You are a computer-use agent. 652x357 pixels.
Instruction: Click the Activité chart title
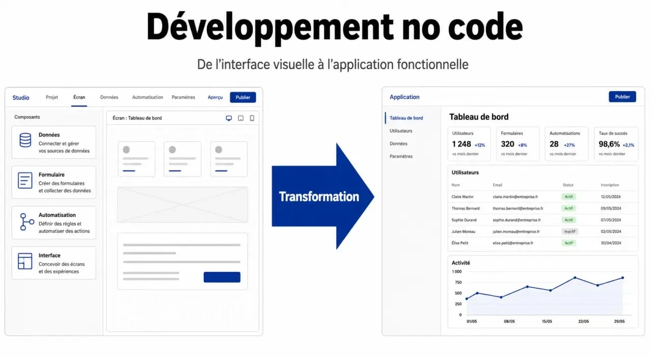click(x=461, y=263)
